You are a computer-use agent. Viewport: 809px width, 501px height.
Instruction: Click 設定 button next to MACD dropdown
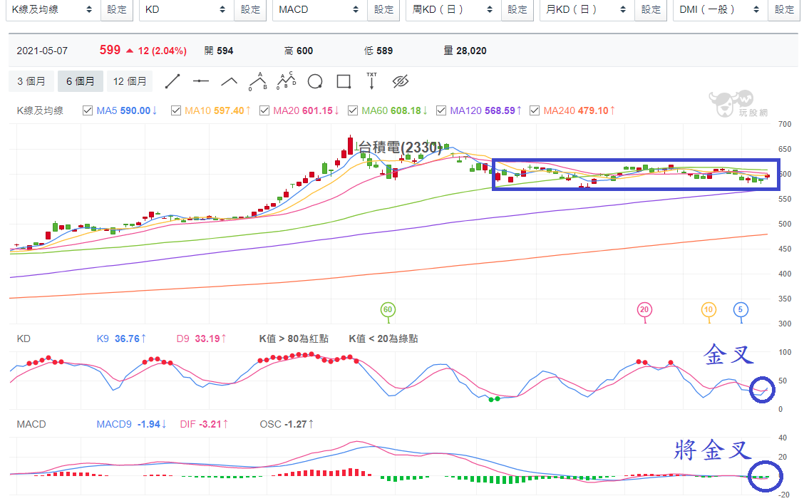point(384,9)
